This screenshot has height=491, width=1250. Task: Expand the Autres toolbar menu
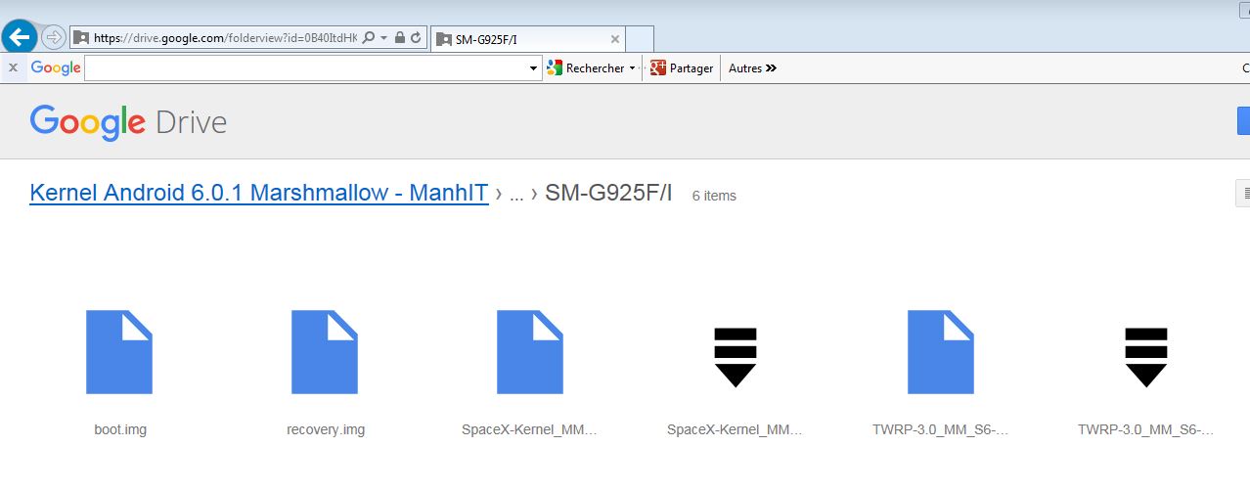point(752,68)
